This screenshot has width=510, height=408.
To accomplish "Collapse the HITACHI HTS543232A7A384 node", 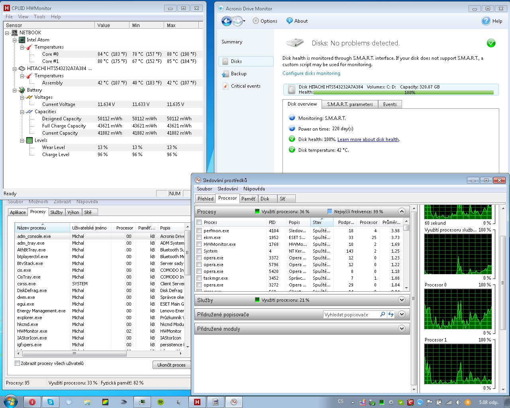I will click(x=15, y=69).
